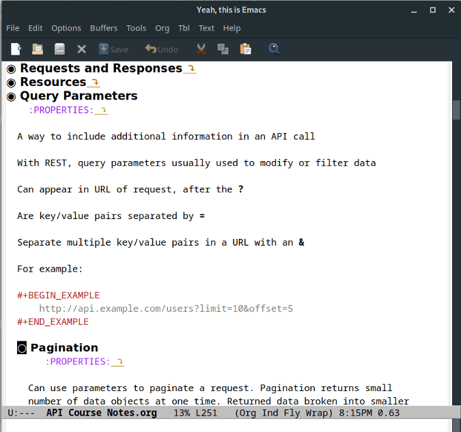Click the New File toolbar icon
The width and height of the screenshot is (461, 432).
tap(16, 49)
